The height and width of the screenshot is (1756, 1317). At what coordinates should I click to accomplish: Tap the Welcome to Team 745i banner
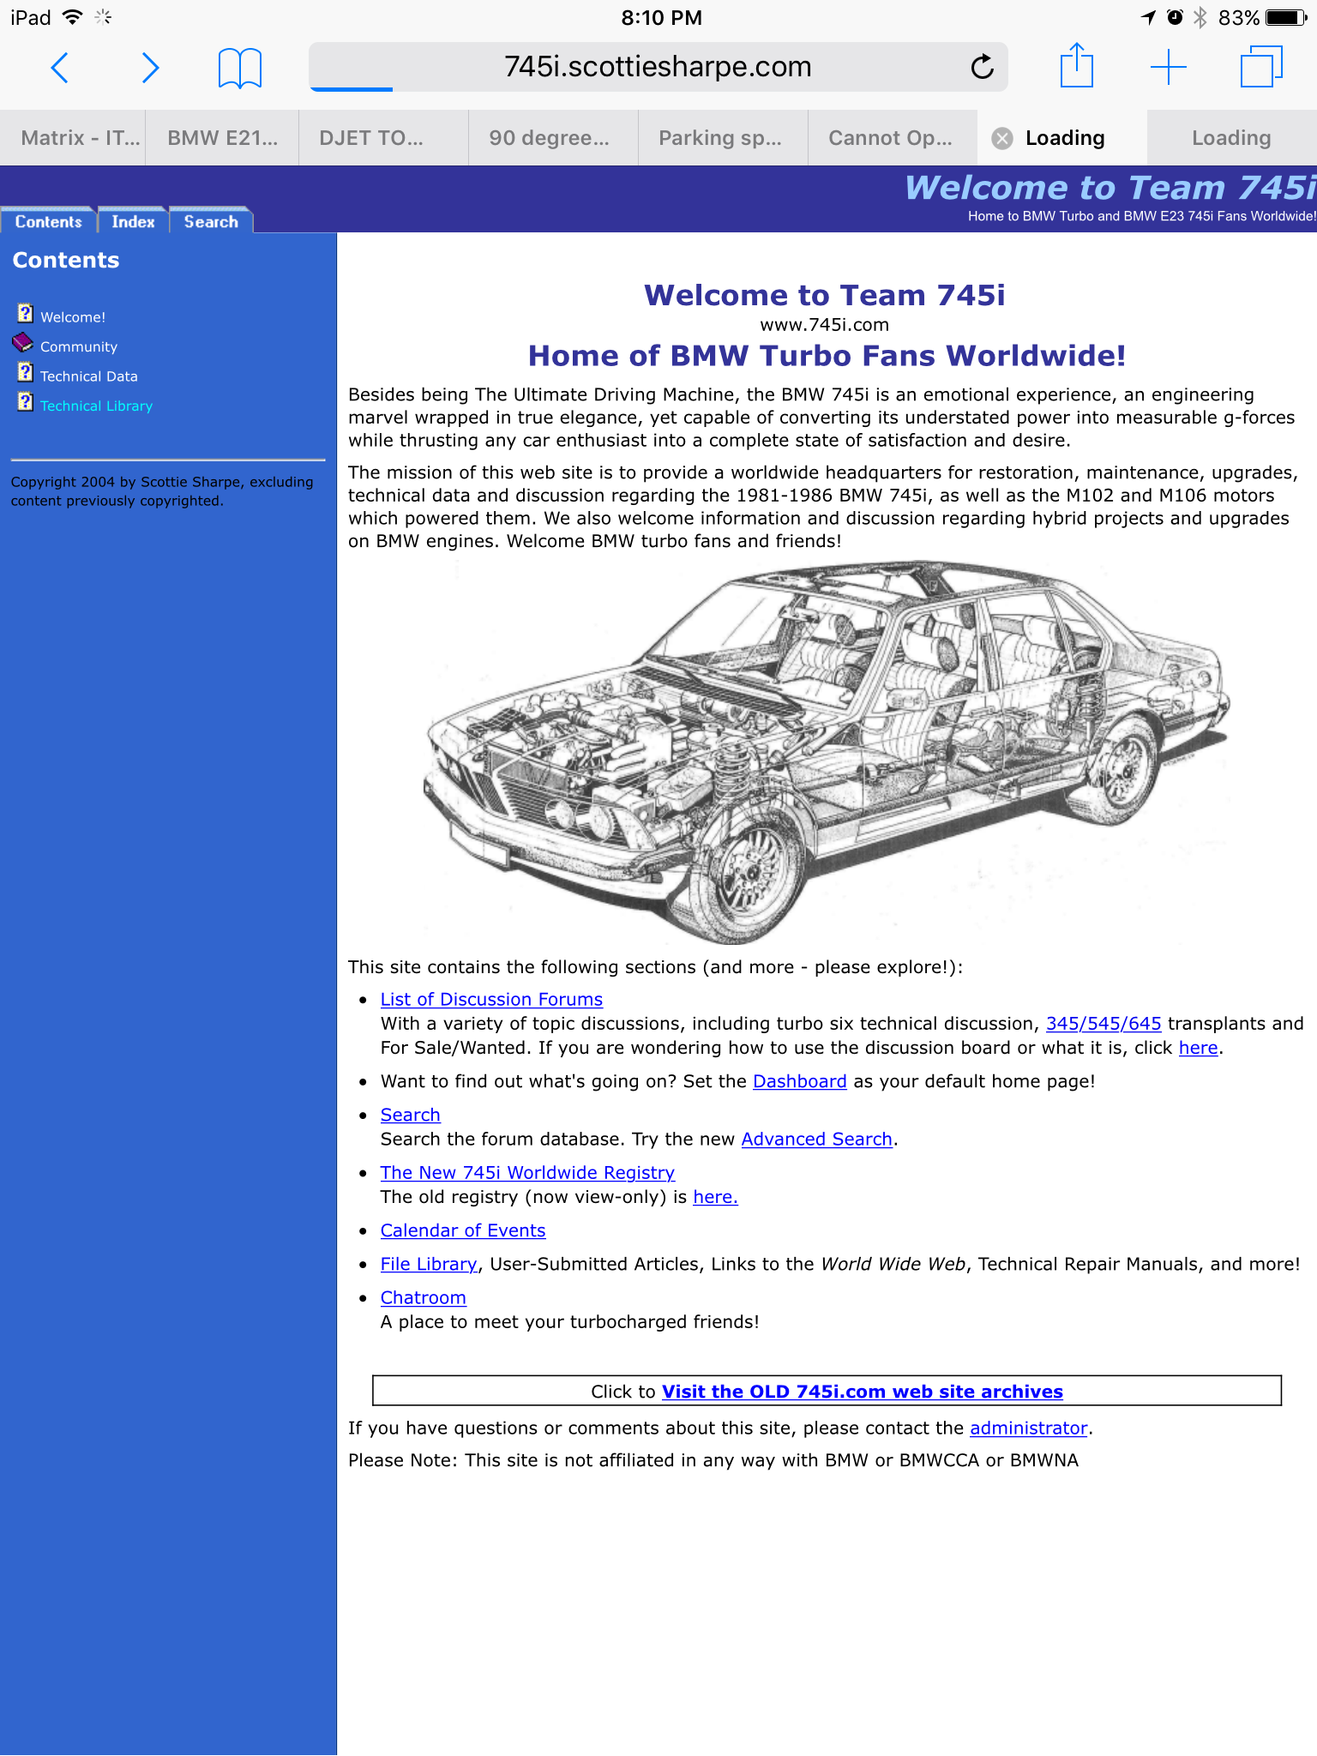pos(1110,188)
